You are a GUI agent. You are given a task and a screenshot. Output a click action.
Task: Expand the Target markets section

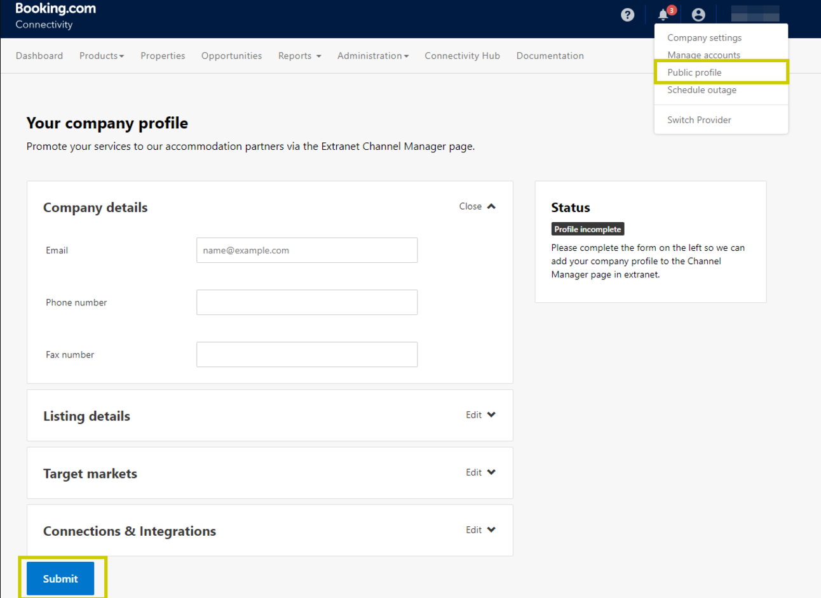(480, 472)
